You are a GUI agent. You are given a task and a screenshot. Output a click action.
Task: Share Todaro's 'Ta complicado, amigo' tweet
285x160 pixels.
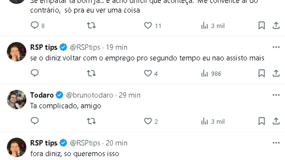(x=276, y=121)
